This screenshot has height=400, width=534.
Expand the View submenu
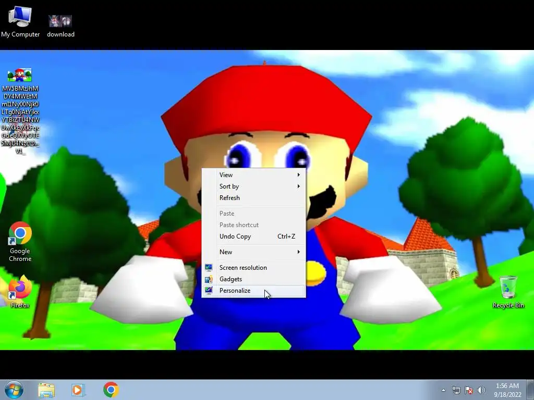[x=254, y=175]
